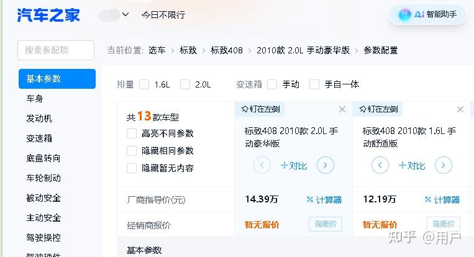Click the 今日不限行 notice text
The width and height of the screenshot is (474, 257).
click(163, 15)
